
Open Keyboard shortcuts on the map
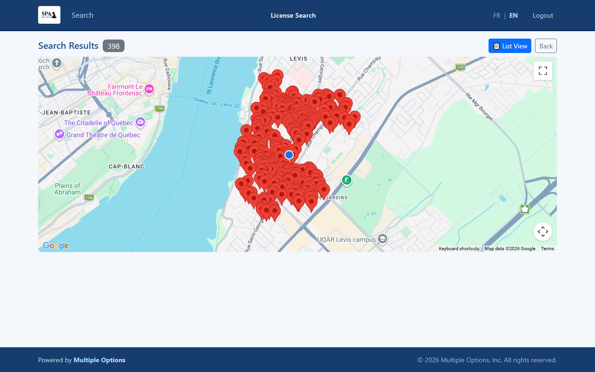coord(459,249)
